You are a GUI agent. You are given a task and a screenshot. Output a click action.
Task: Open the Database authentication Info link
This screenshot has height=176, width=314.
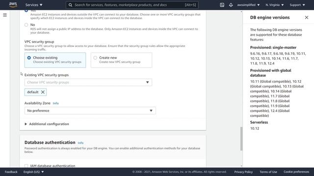(x=80, y=143)
